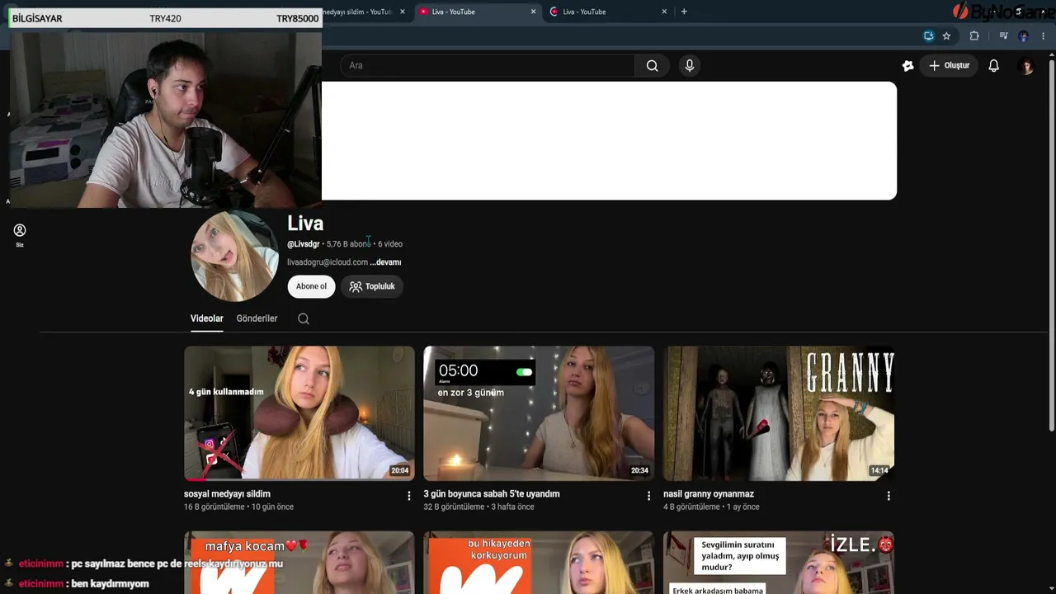
Task: Open Chrome's three-dot menu
Action: pyautogui.click(x=1044, y=36)
